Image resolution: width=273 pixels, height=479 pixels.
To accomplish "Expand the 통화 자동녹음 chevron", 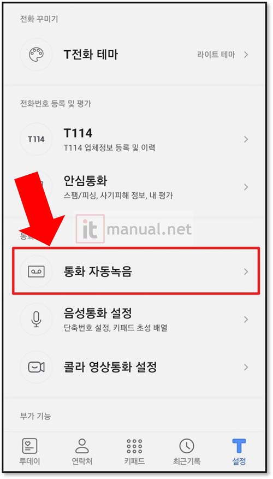I will [246, 271].
